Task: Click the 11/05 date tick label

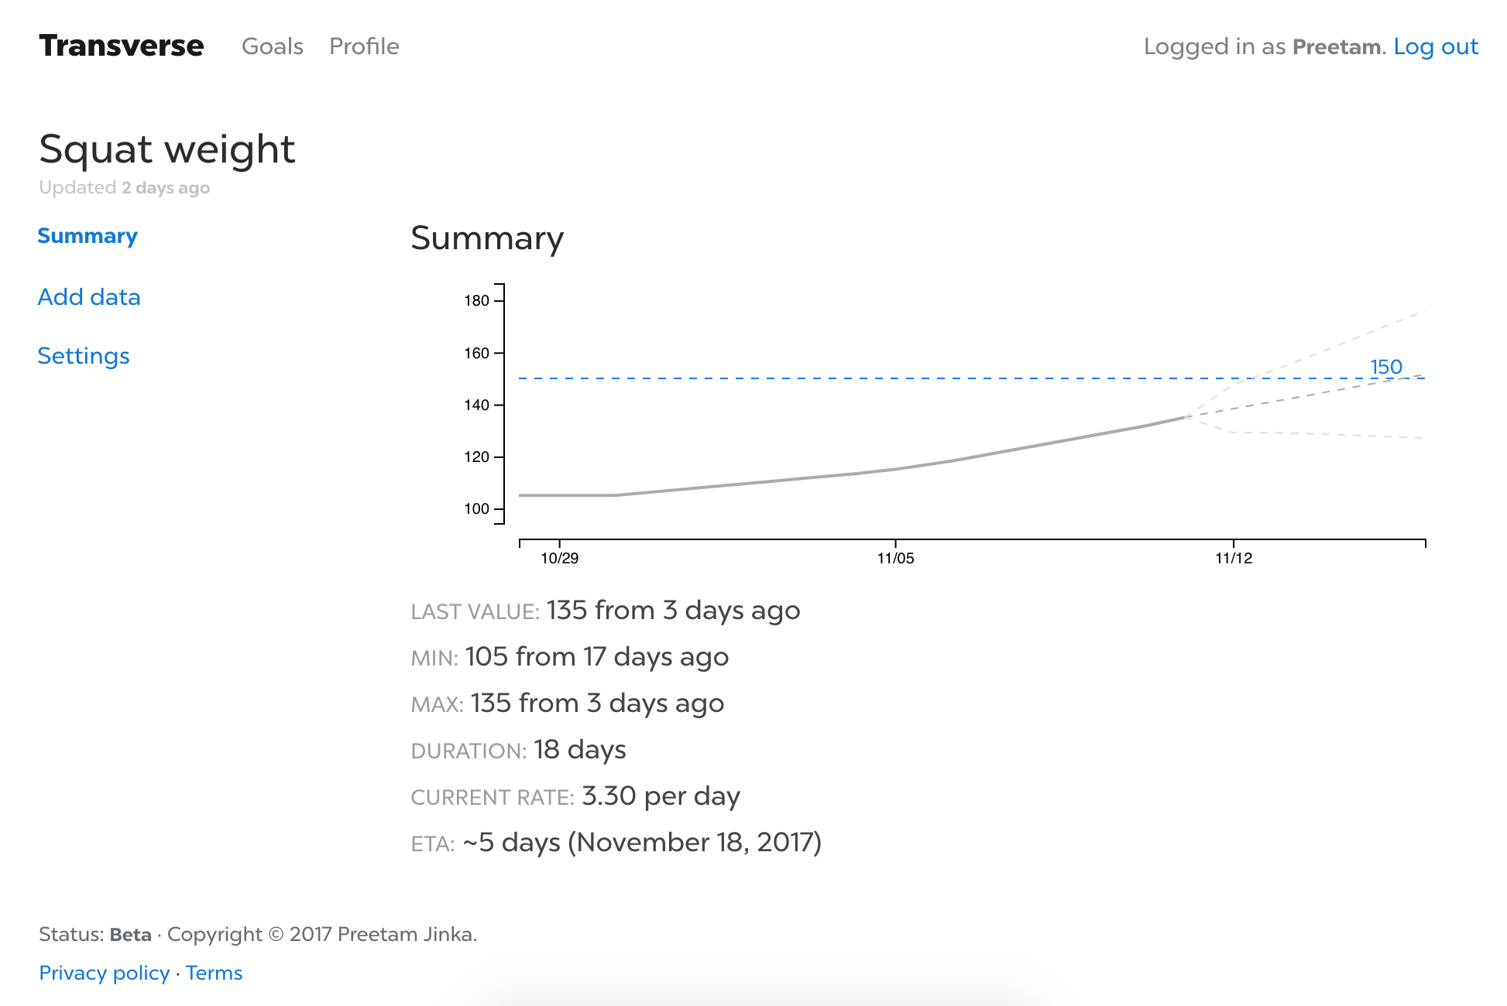Action: (895, 558)
